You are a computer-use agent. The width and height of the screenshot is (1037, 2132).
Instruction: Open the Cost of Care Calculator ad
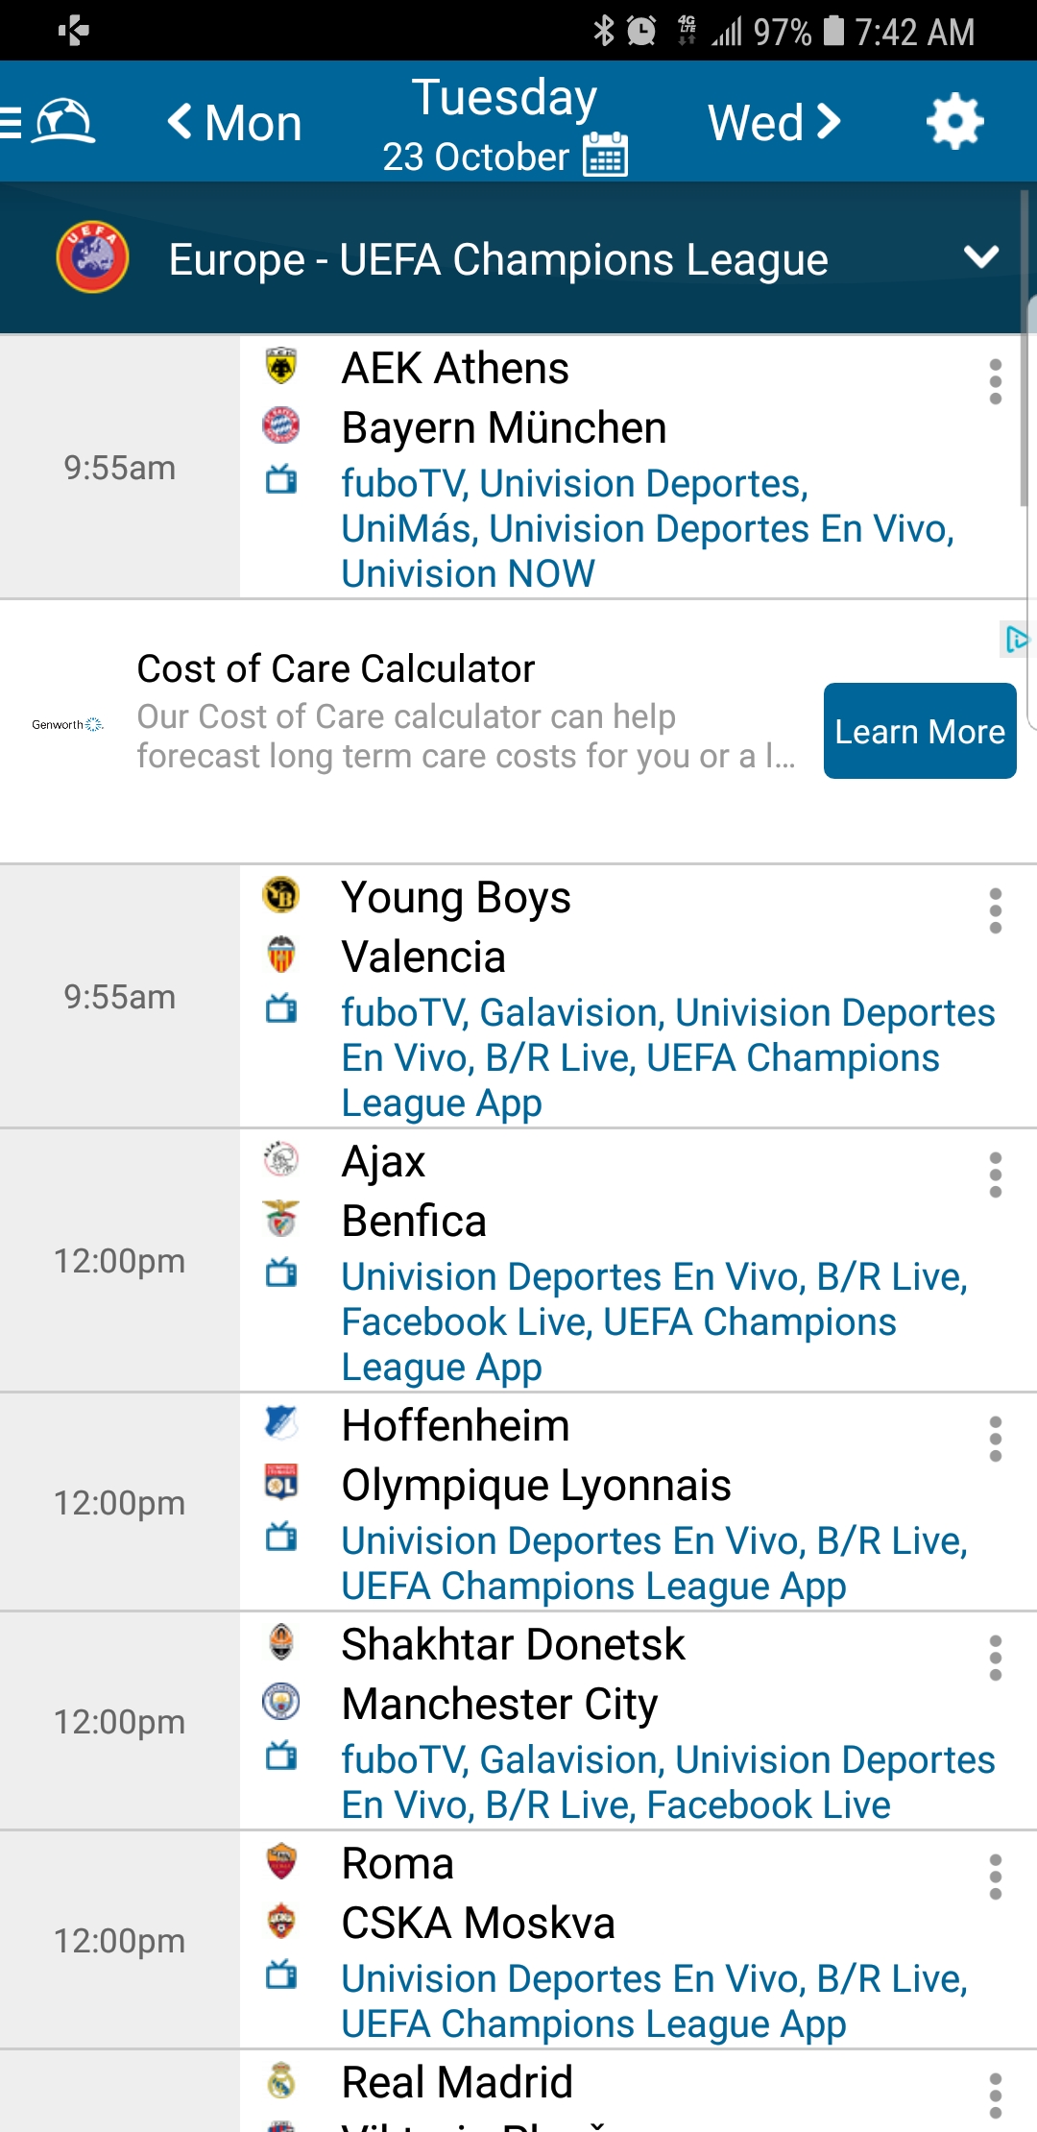pyautogui.click(x=336, y=669)
